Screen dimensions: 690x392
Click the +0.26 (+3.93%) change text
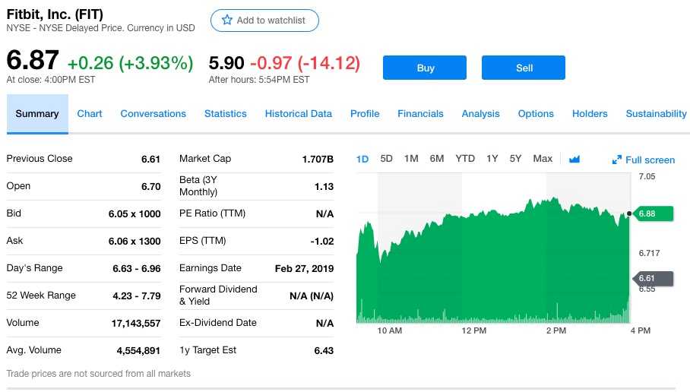coord(130,63)
